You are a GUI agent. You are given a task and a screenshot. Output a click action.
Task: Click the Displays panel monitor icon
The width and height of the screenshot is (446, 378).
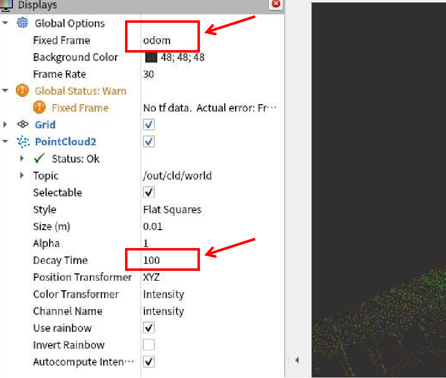pos(6,5)
